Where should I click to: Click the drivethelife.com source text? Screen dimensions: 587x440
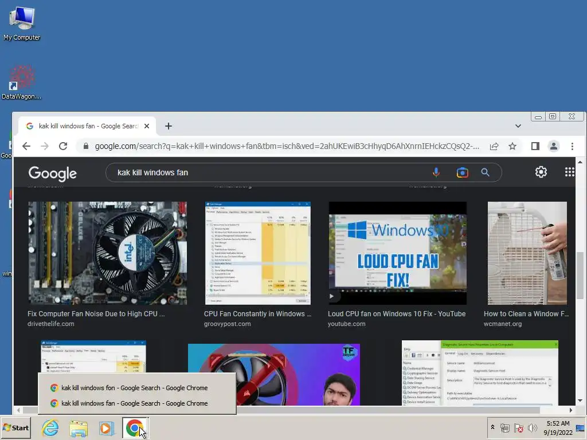[x=51, y=324]
